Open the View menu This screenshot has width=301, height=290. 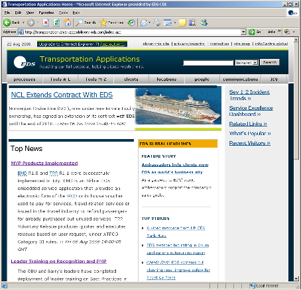[x=30, y=13]
